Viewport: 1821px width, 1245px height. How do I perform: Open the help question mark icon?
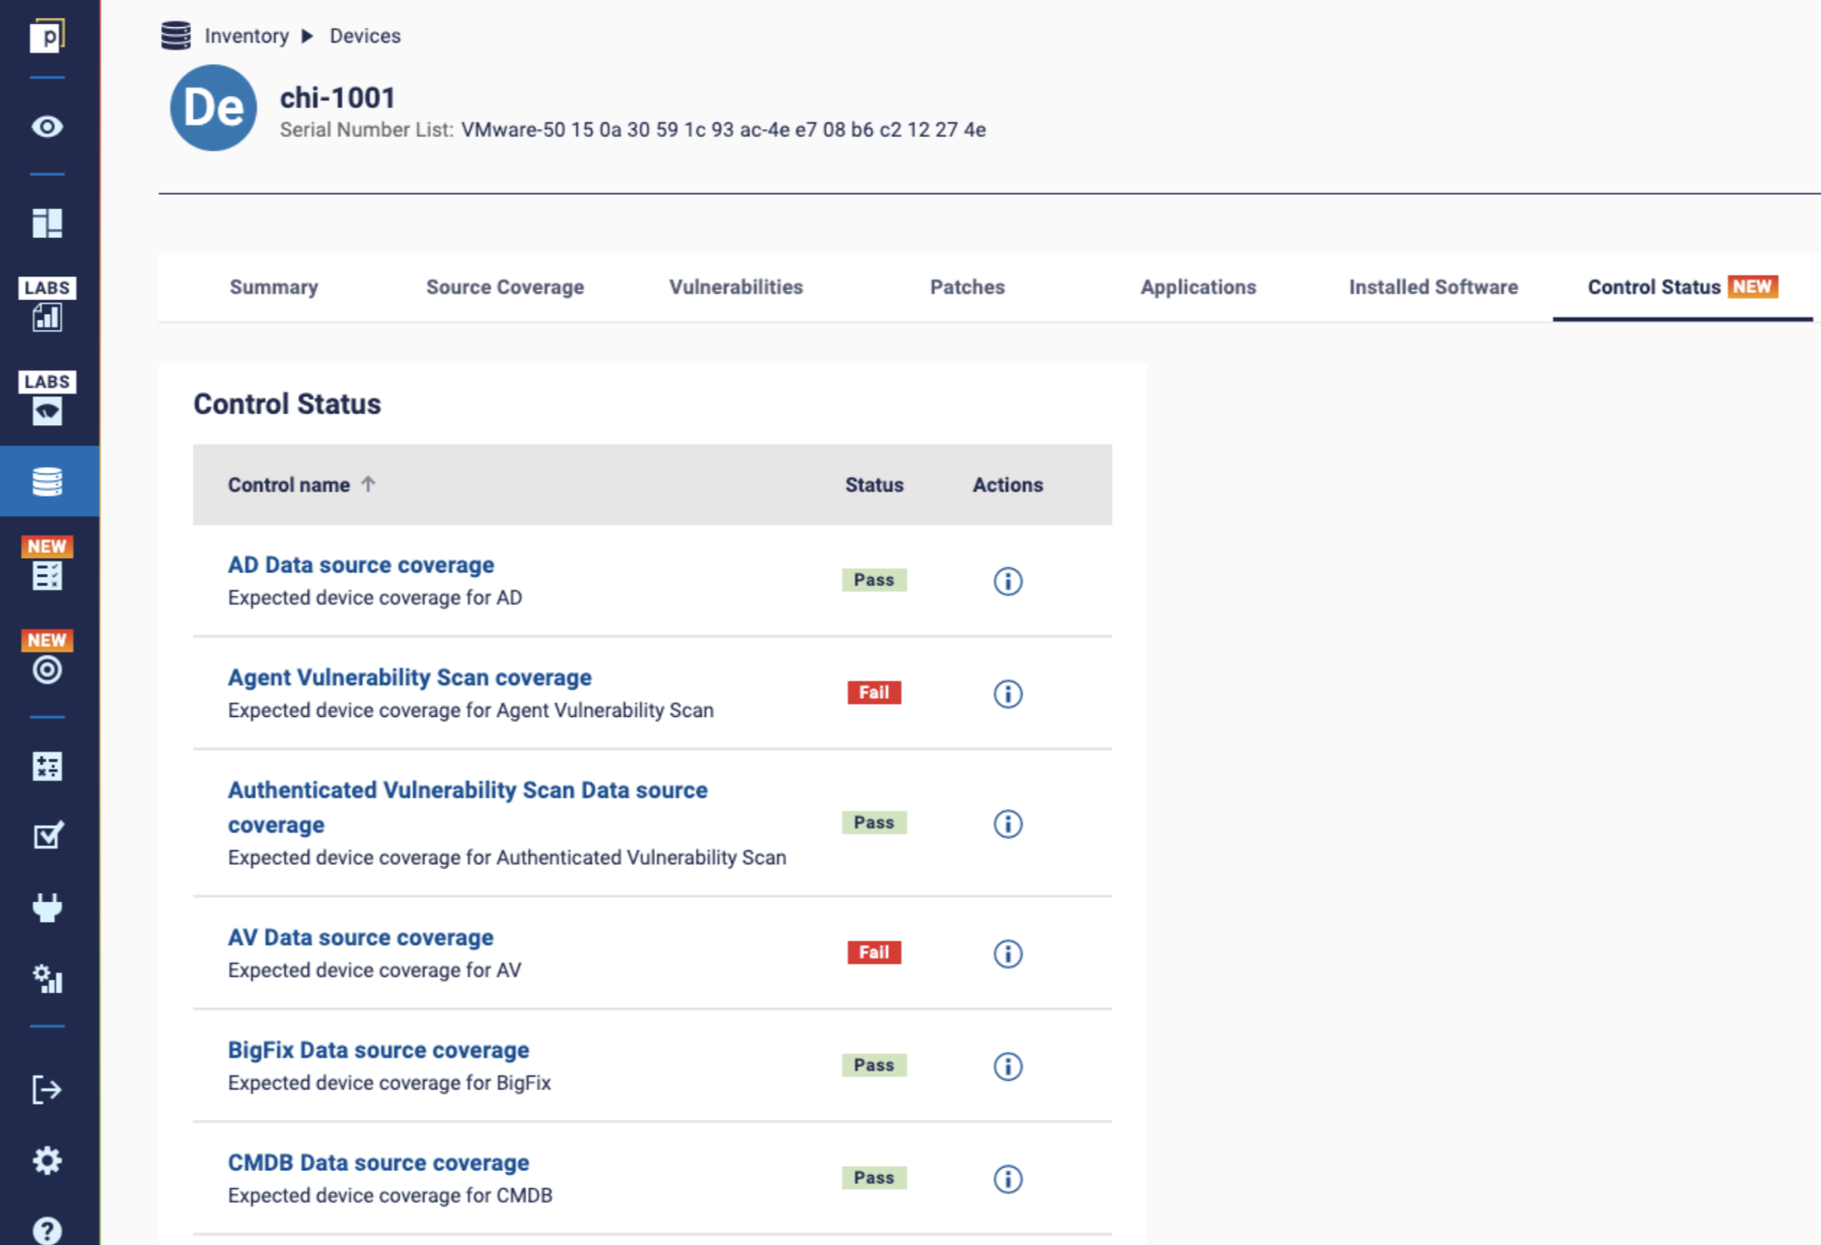[x=48, y=1230]
